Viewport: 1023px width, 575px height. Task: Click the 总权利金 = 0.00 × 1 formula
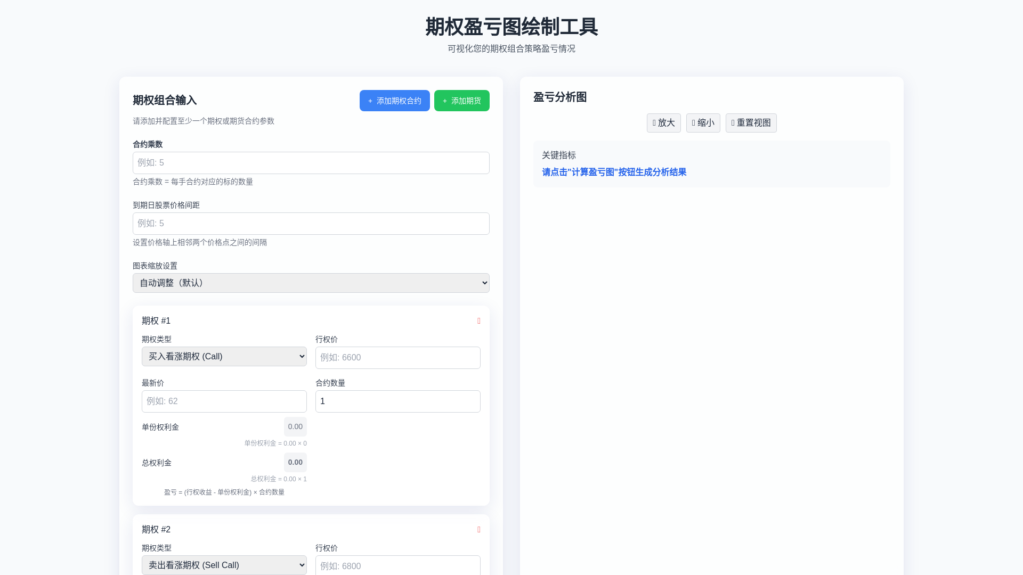[279, 479]
